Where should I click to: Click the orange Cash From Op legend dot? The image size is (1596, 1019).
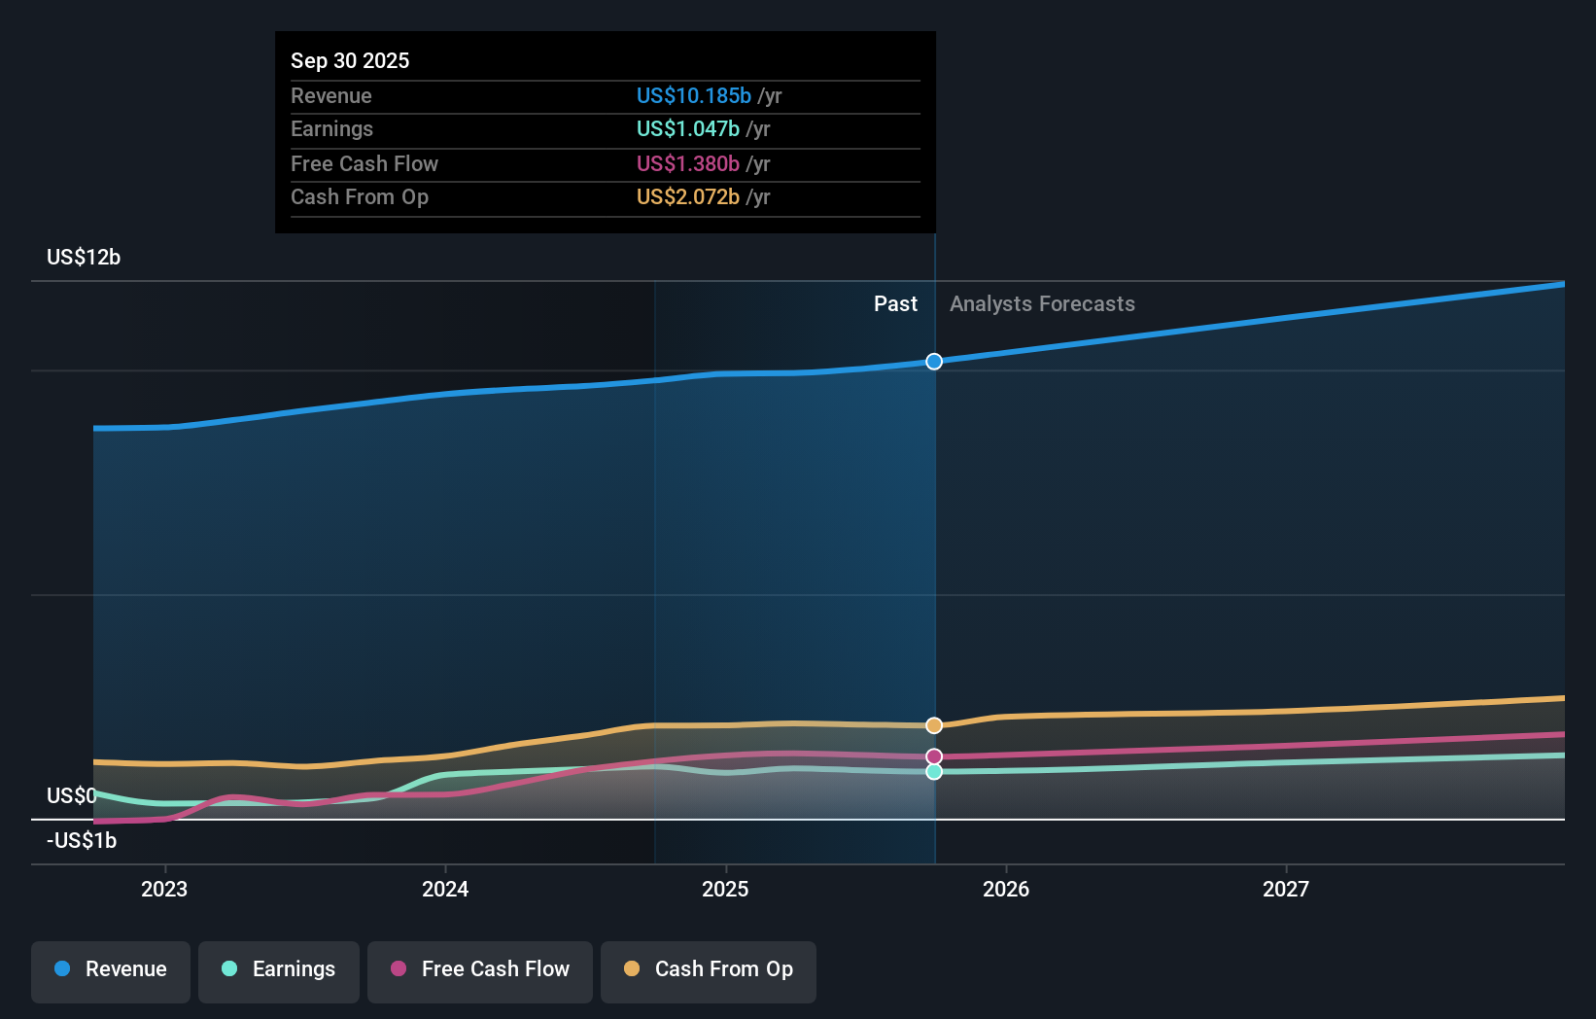pos(632,969)
